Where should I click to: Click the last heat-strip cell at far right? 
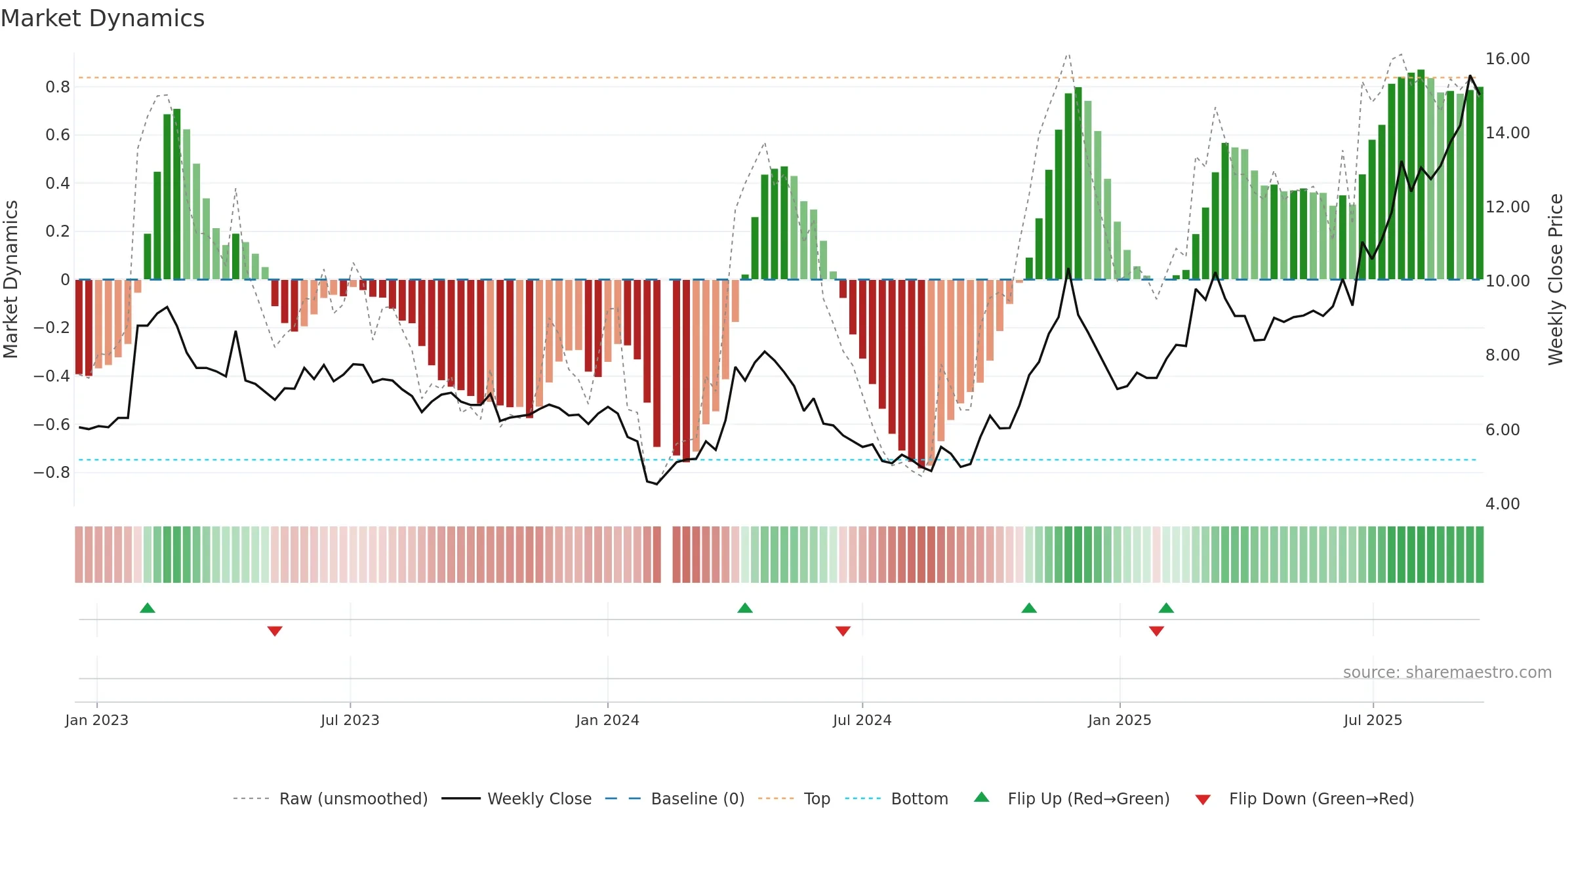(1480, 555)
